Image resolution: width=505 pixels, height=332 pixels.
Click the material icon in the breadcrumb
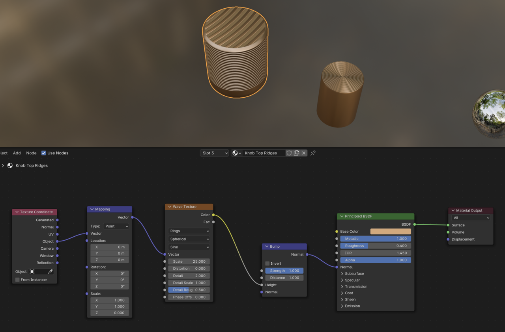click(x=10, y=166)
